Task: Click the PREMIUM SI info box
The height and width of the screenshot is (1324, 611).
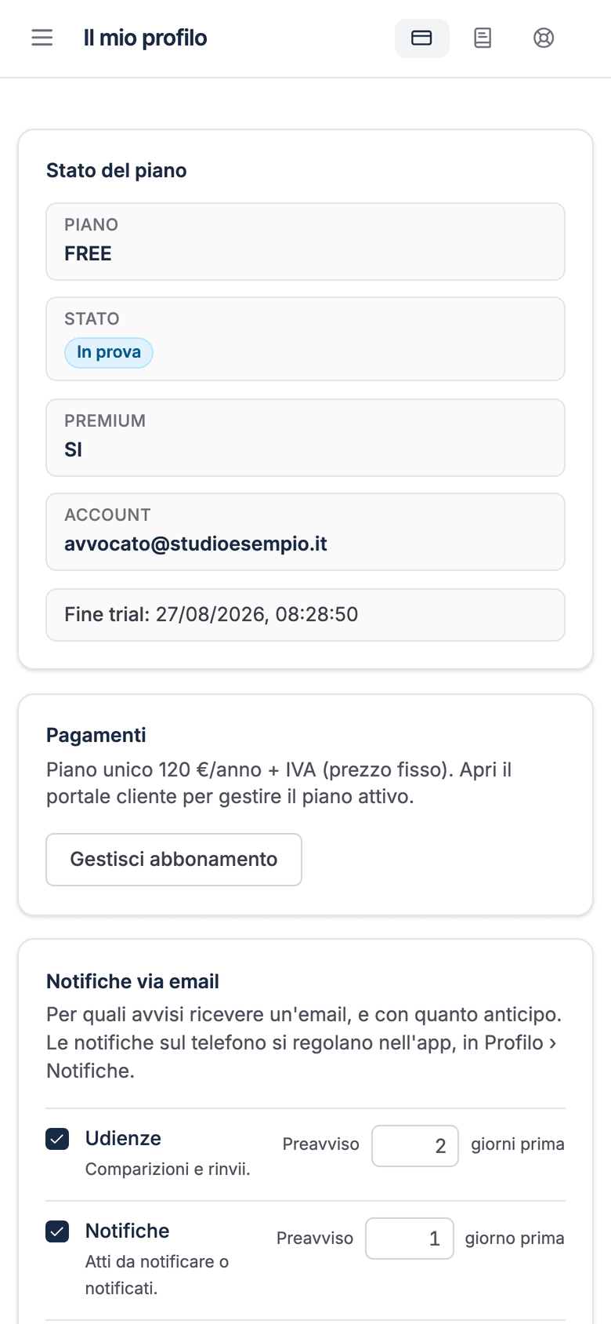Action: coord(305,438)
